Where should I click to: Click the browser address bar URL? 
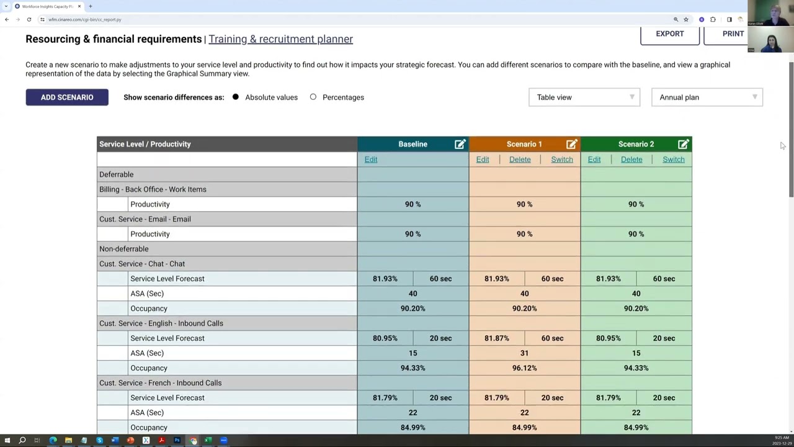coord(85,19)
